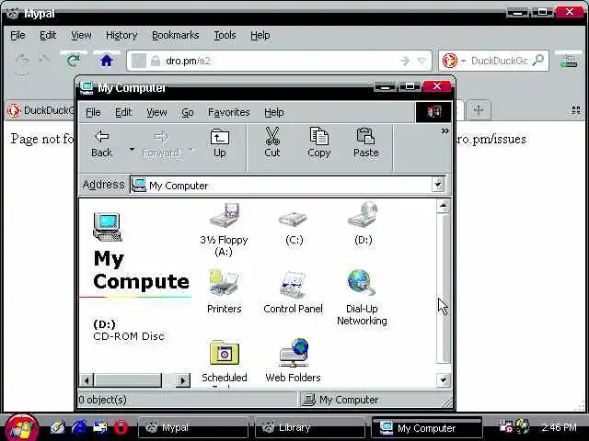Click the Show Desktop quick launch icon

(58, 427)
